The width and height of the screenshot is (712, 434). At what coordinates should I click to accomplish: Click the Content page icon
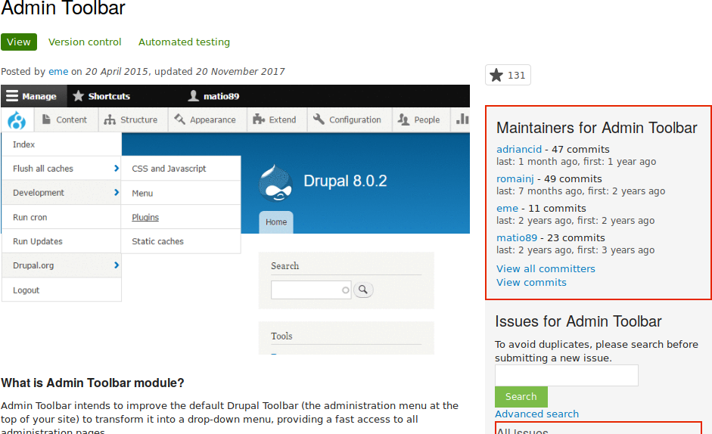click(x=46, y=119)
